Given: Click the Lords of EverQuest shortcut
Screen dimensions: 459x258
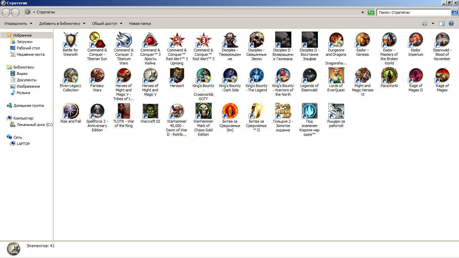Looking at the screenshot, I should click(x=336, y=76).
